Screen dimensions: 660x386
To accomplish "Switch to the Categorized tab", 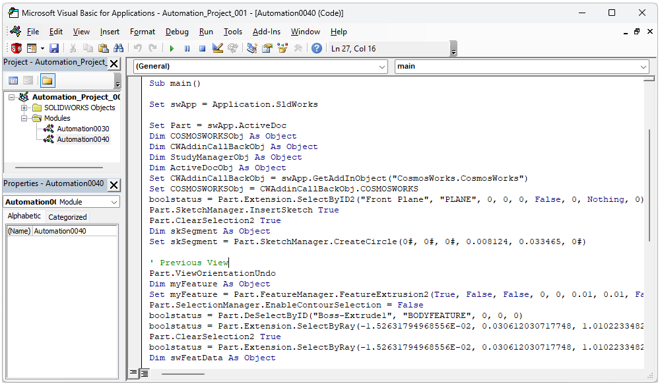I will (x=67, y=217).
